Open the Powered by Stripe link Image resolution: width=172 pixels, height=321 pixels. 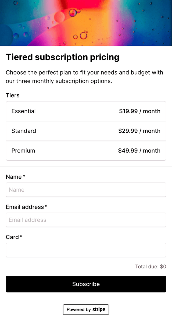tap(86, 309)
